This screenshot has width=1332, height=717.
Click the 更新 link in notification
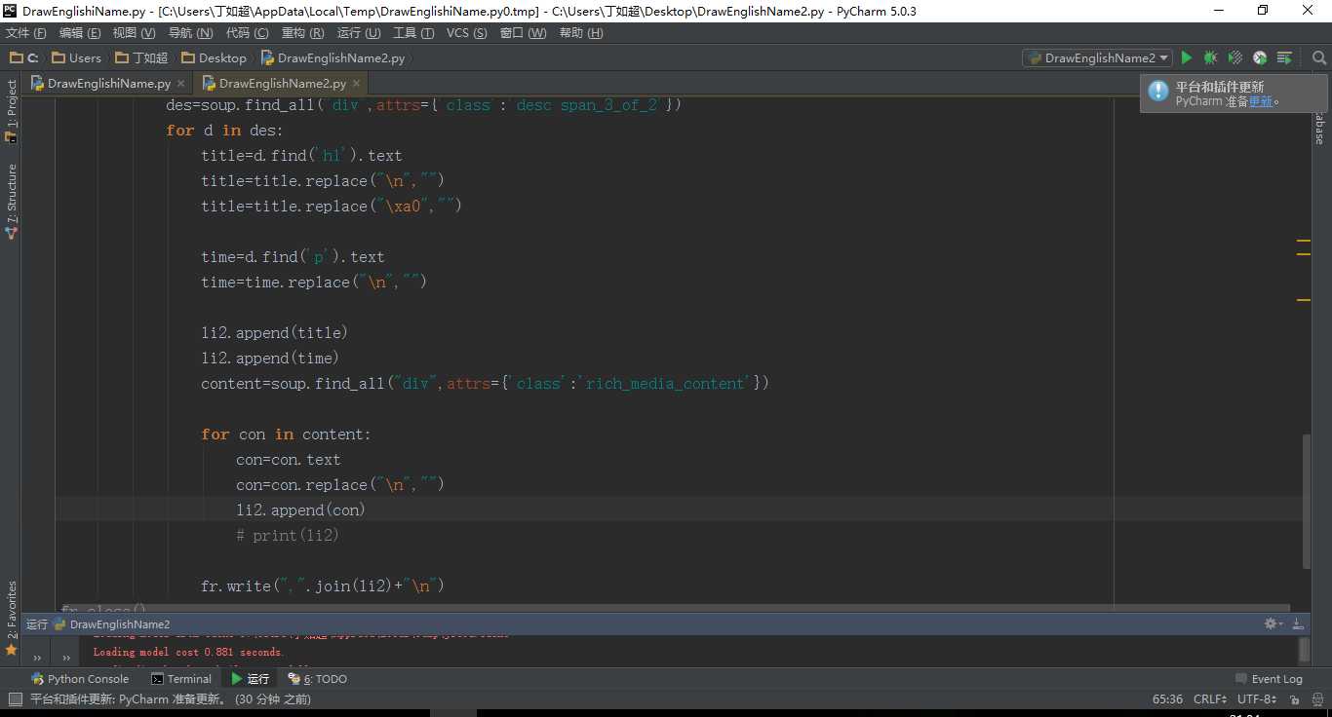coord(1261,101)
